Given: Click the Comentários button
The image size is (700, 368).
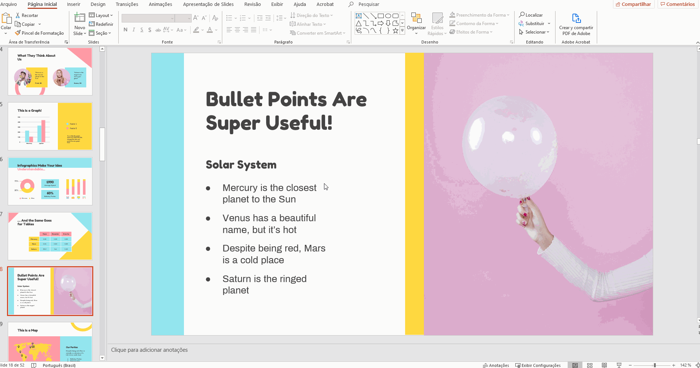Looking at the screenshot, I should click(678, 4).
